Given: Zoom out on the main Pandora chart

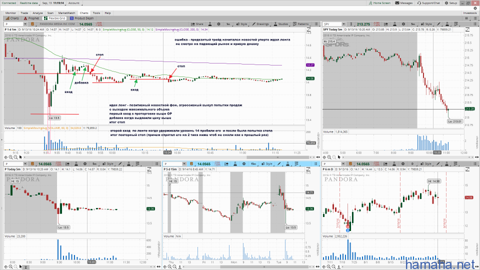Looking at the screenshot, I should pos(15,157).
